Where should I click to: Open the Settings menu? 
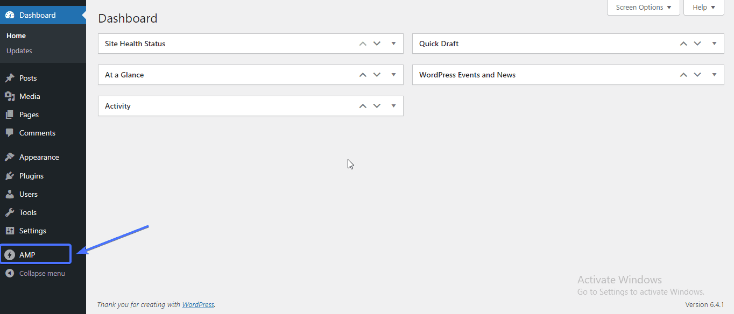point(43,231)
